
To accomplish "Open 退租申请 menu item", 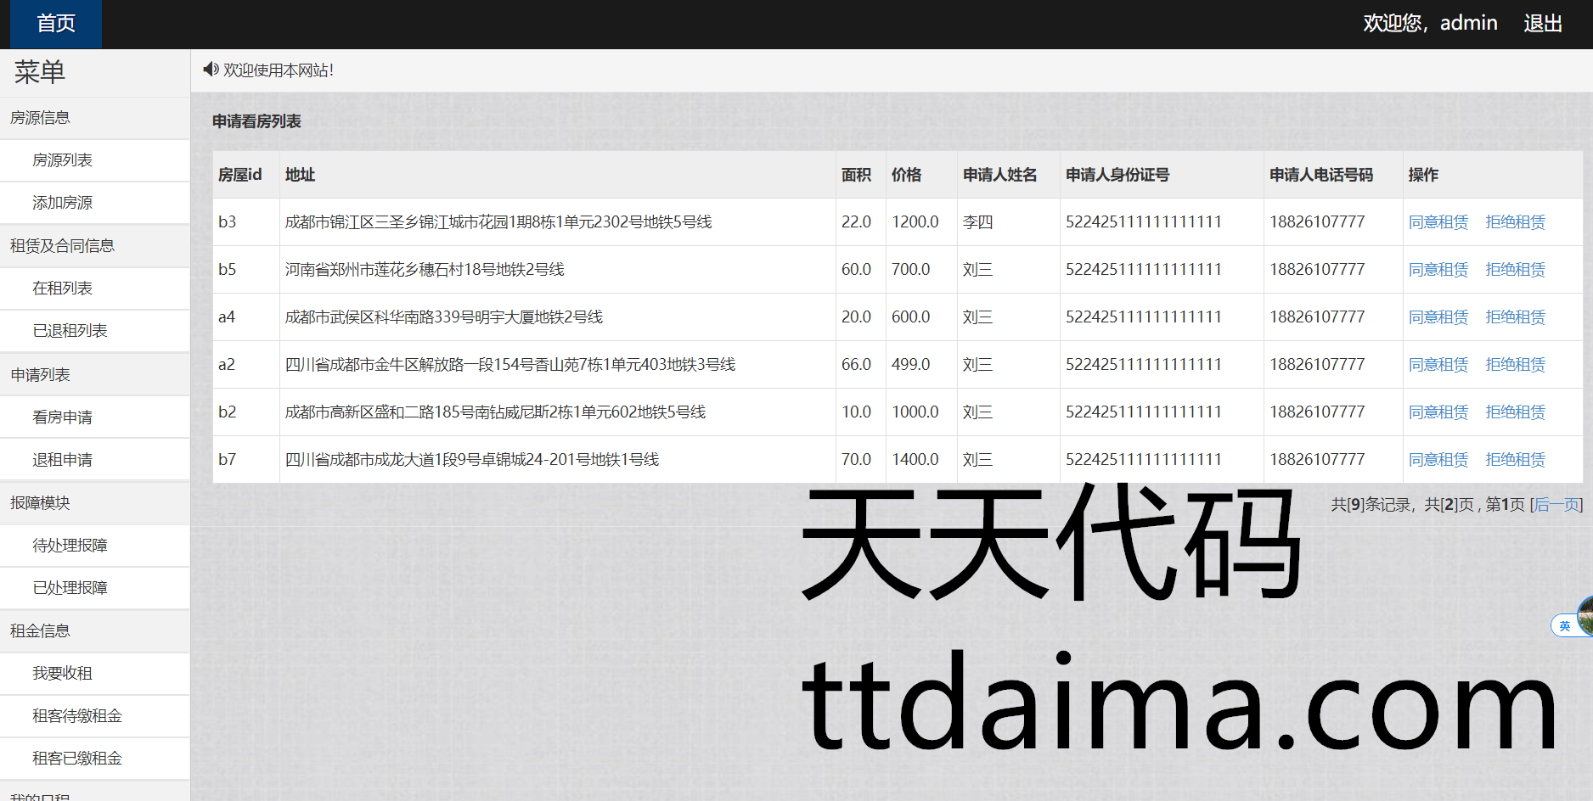I will click(x=62, y=460).
